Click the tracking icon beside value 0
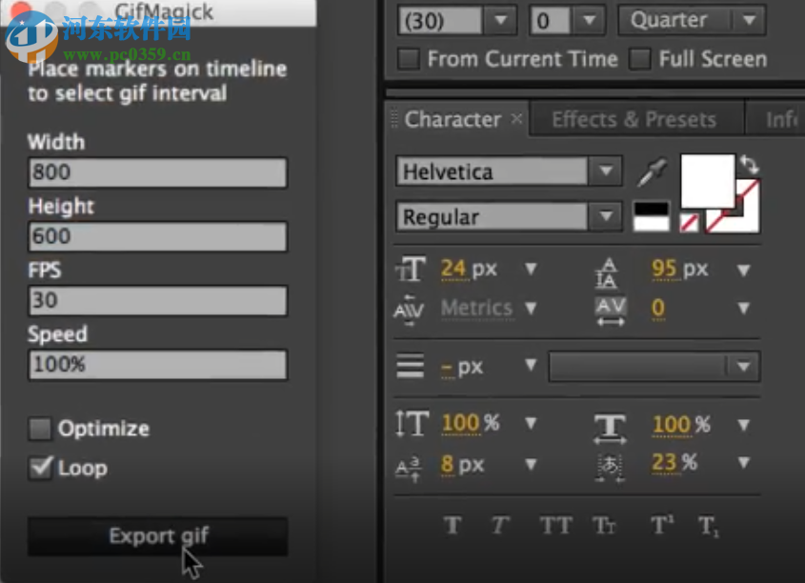Image resolution: width=805 pixels, height=583 pixels. 611,311
